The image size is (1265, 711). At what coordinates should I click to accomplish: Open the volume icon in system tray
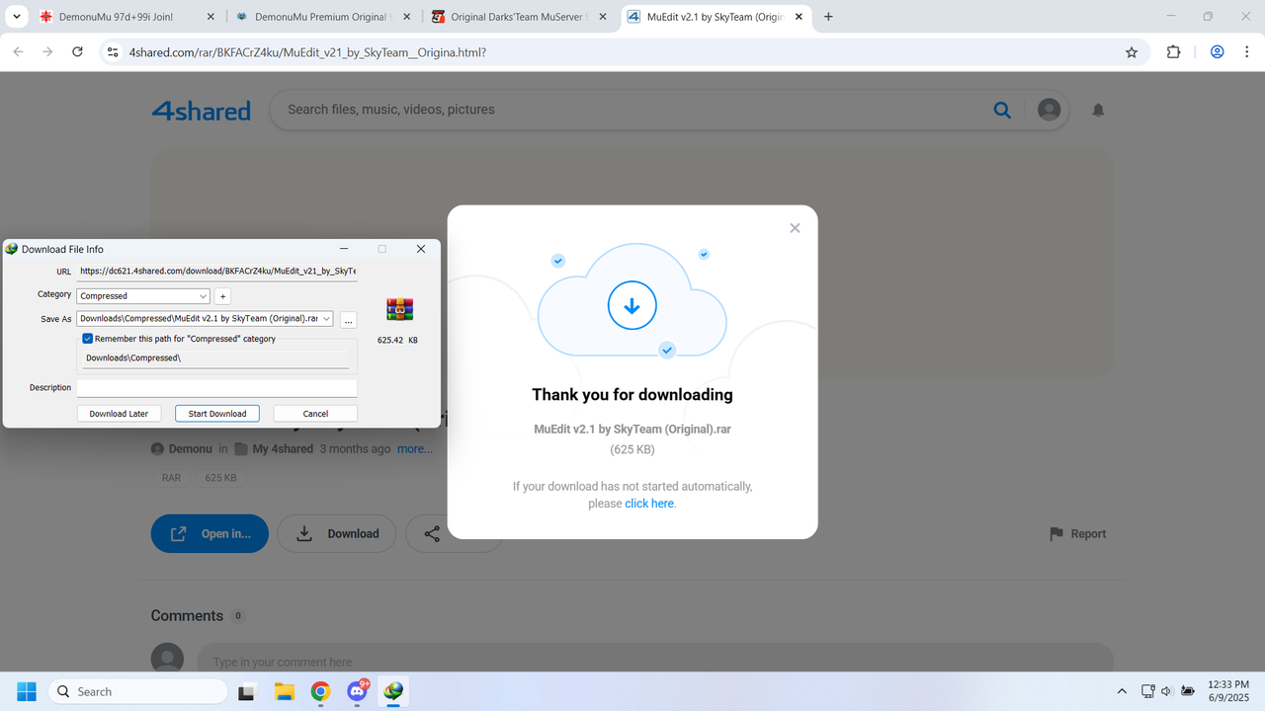coord(1166,691)
